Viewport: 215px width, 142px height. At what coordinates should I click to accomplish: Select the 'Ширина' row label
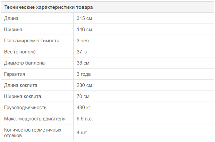13,30
